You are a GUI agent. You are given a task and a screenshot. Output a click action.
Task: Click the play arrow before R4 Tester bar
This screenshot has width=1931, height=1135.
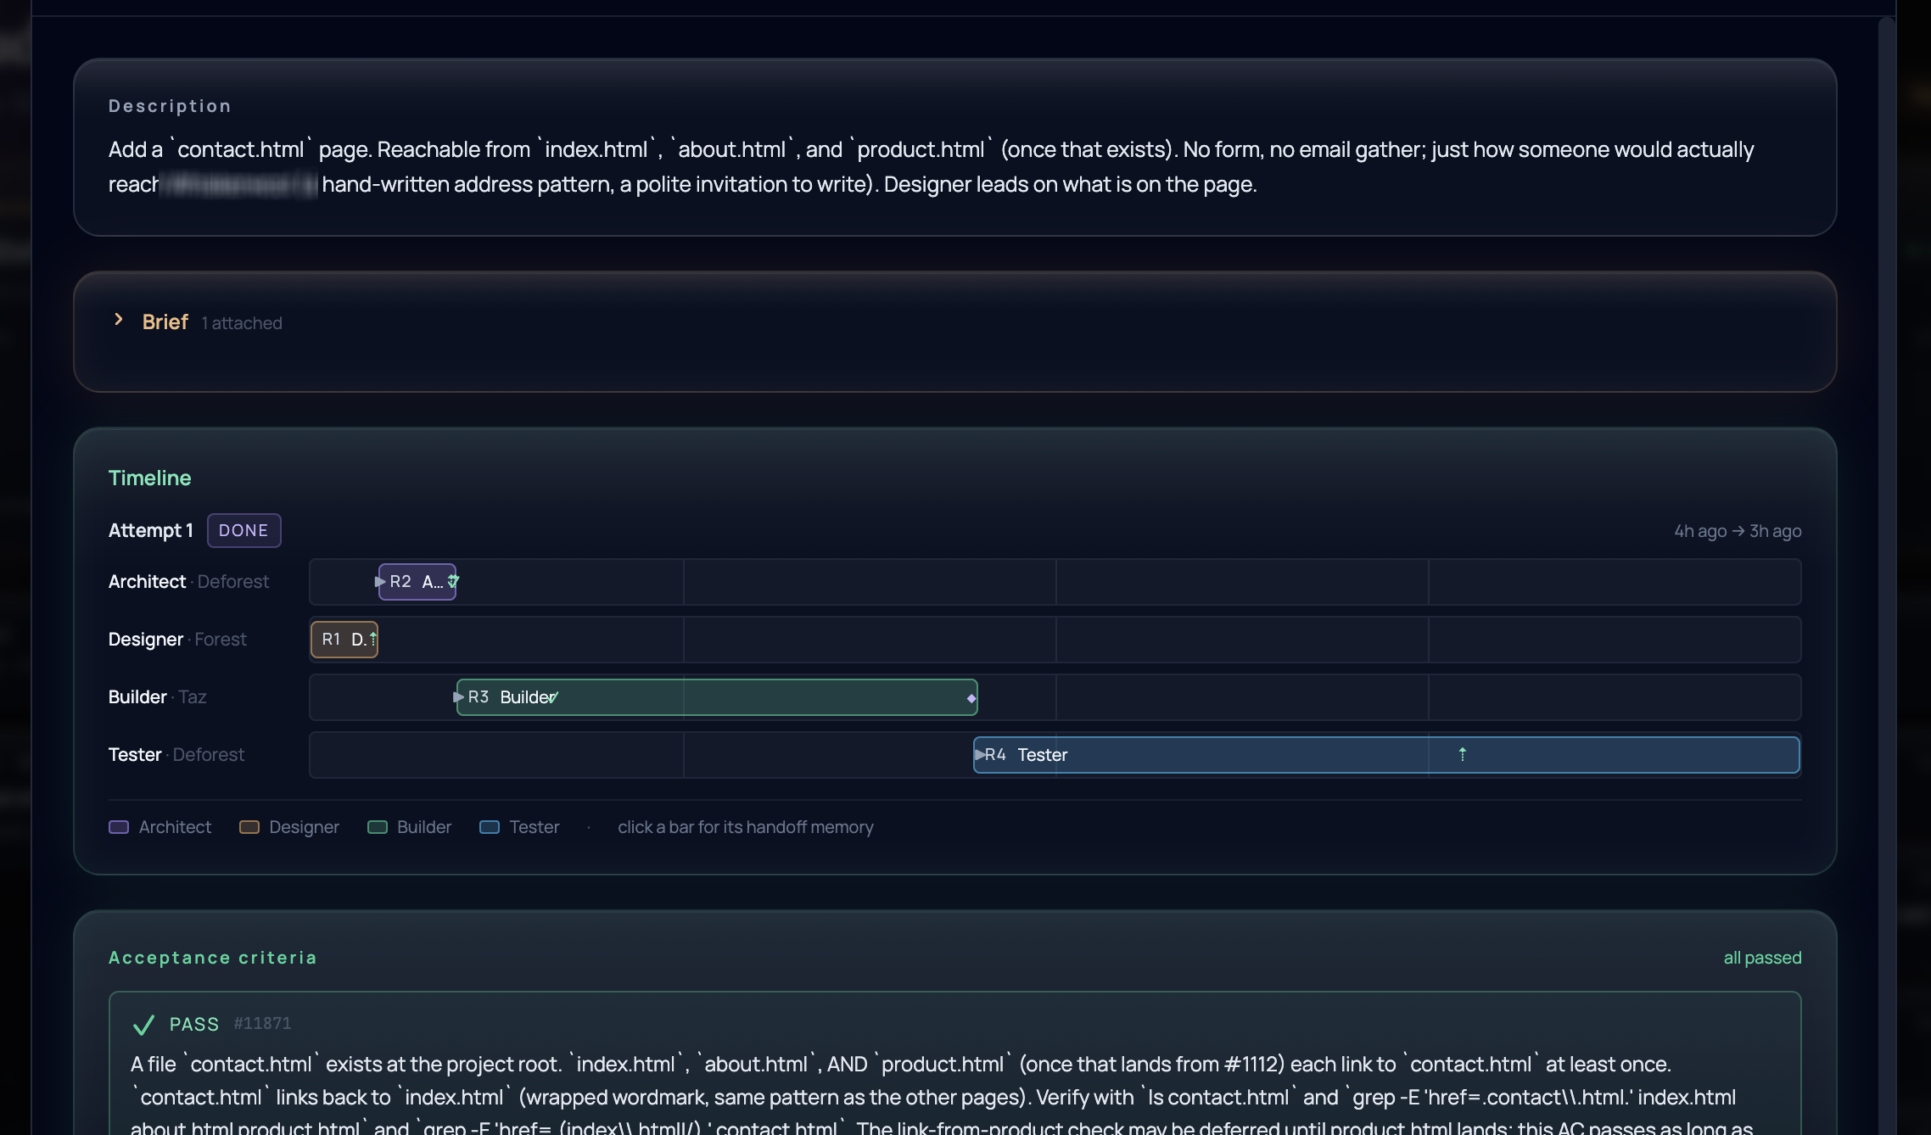pyautogui.click(x=980, y=754)
